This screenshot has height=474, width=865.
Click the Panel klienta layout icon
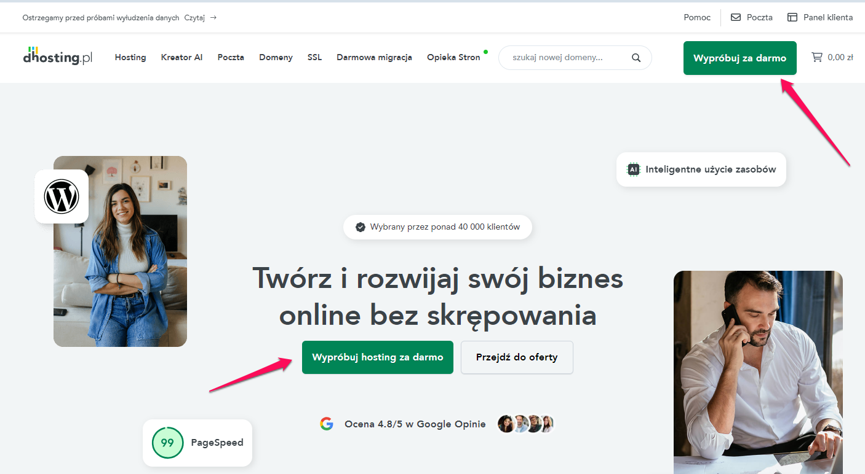pos(792,17)
